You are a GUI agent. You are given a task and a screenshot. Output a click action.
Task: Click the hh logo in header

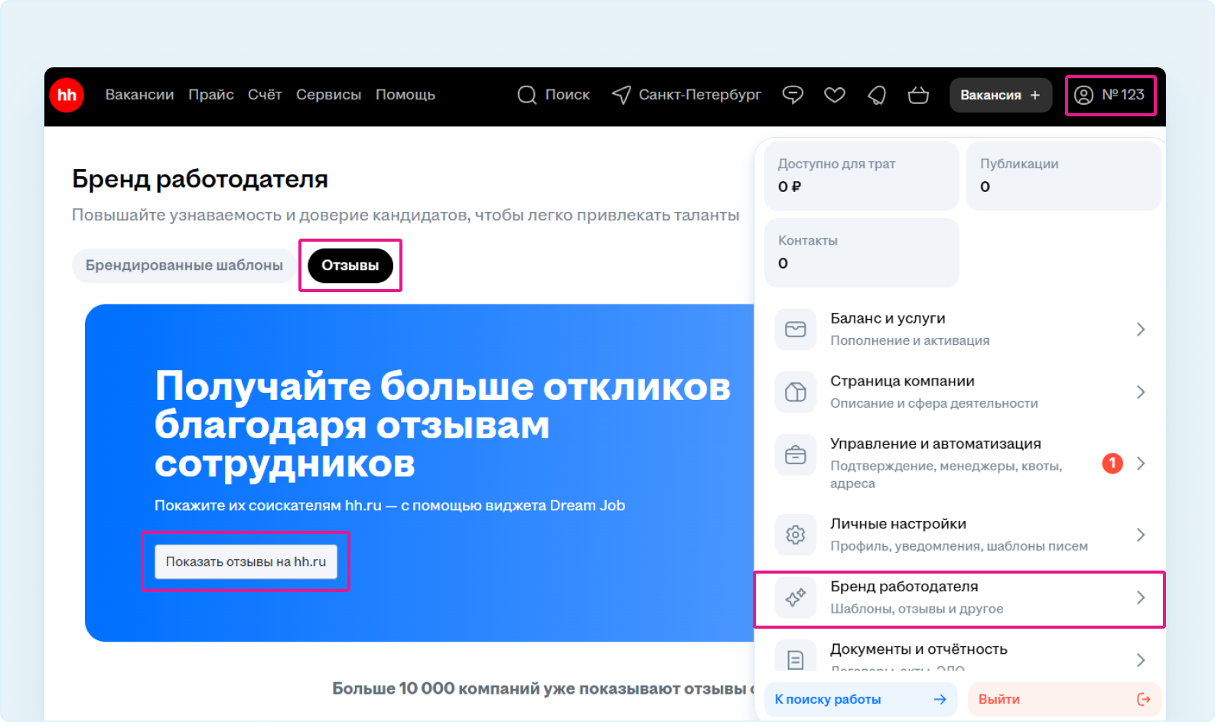coord(67,95)
